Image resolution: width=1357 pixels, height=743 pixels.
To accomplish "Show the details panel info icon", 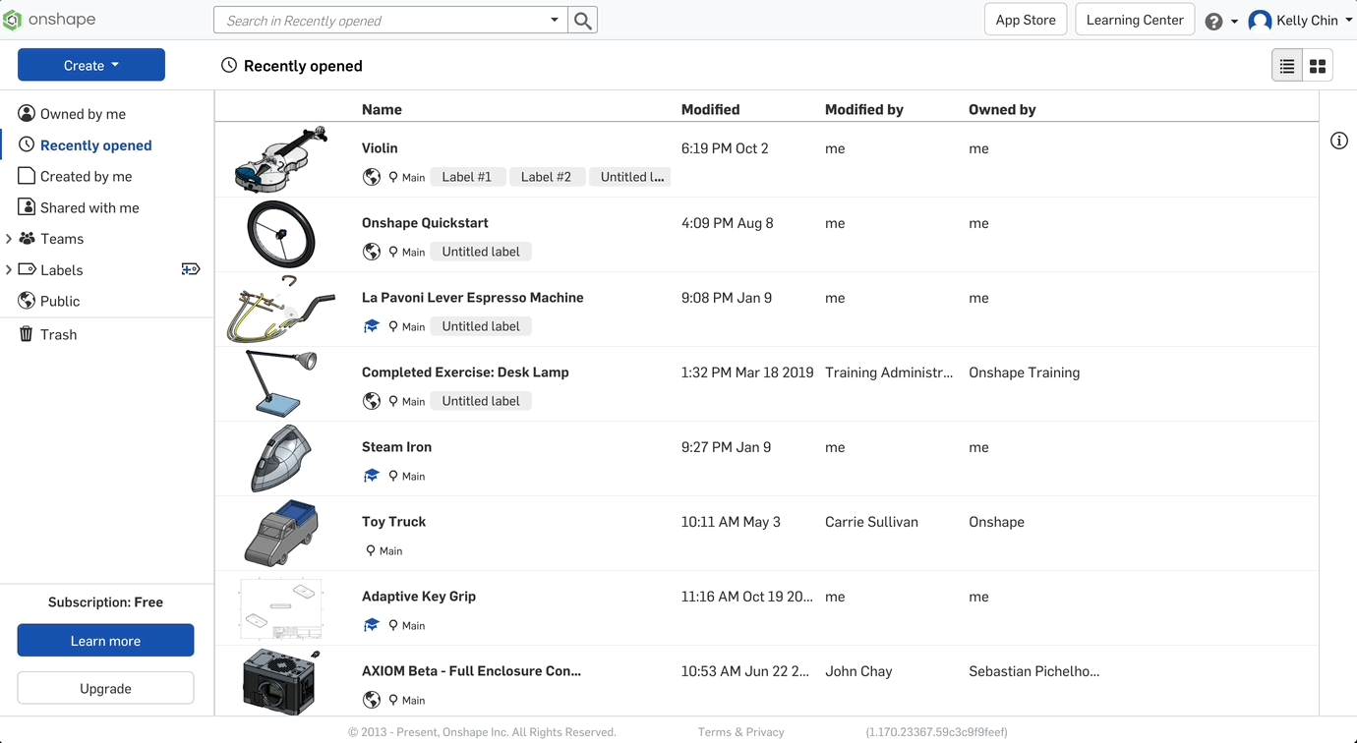I will [x=1339, y=141].
